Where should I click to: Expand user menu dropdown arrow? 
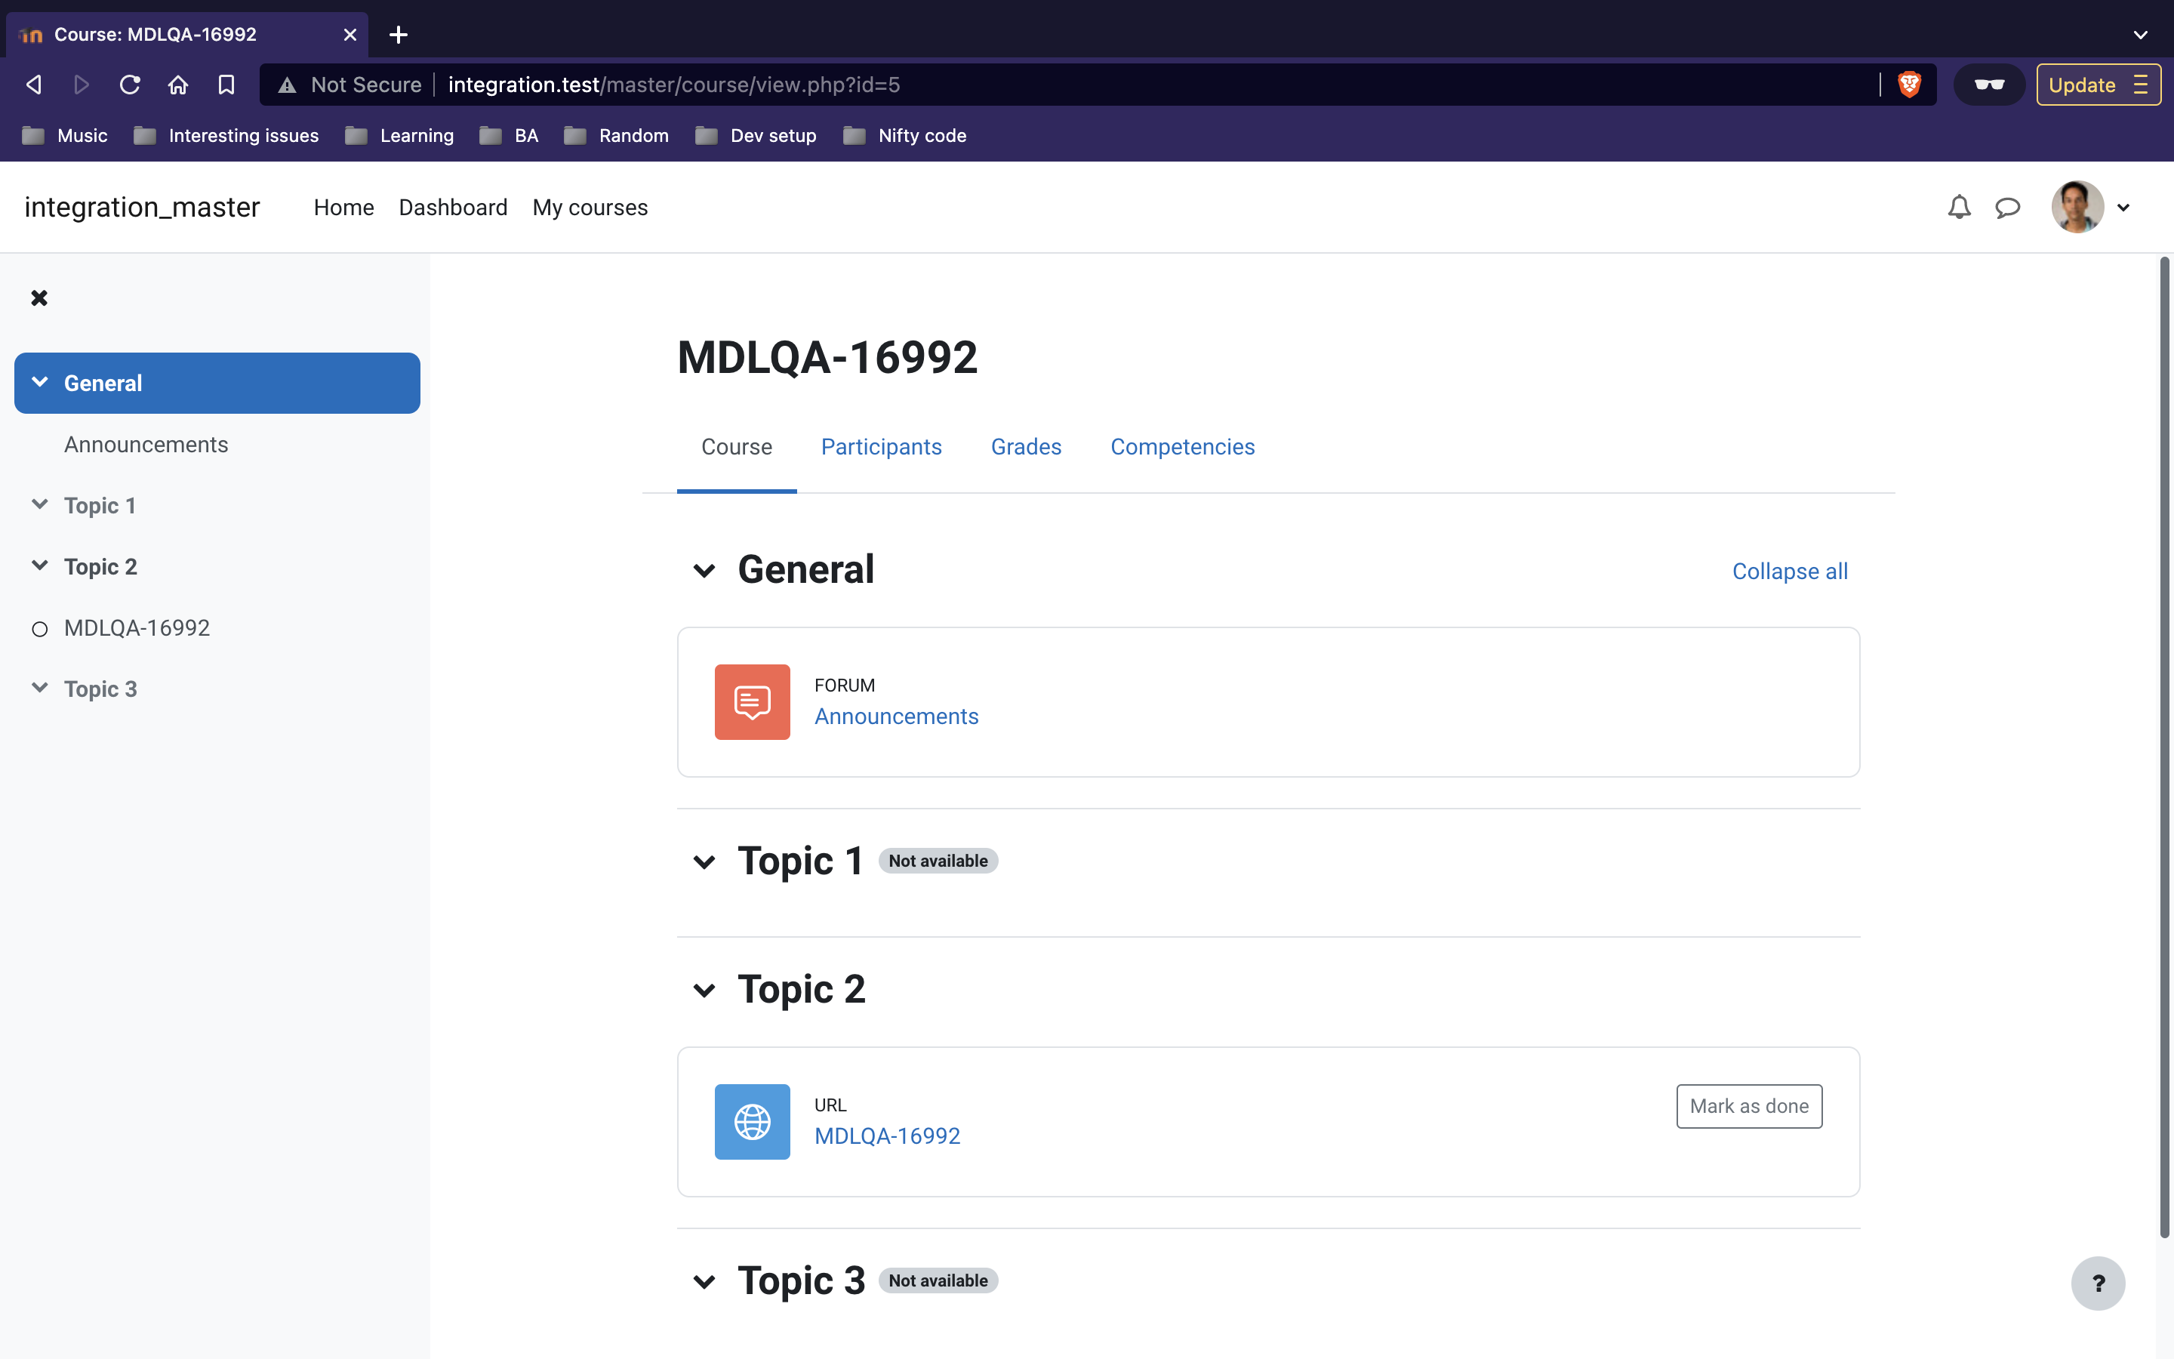point(2123,208)
